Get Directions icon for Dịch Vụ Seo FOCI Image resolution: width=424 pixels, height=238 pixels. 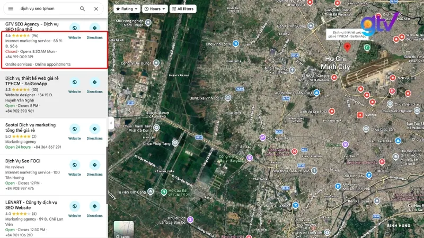pyautogui.click(x=95, y=165)
